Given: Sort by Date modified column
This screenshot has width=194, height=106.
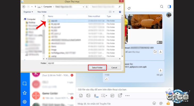Looking at the screenshot, I should click(x=94, y=16).
